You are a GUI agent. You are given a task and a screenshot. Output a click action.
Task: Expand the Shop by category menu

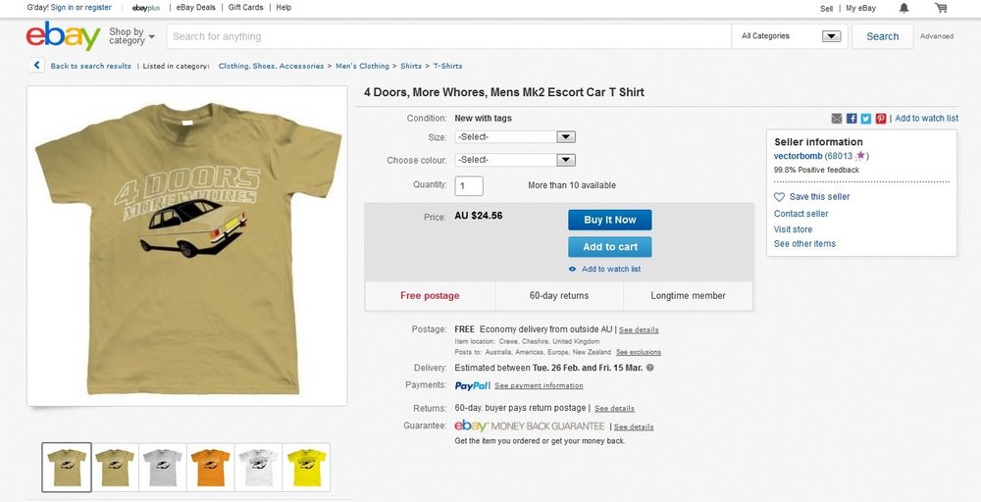pyautogui.click(x=132, y=36)
